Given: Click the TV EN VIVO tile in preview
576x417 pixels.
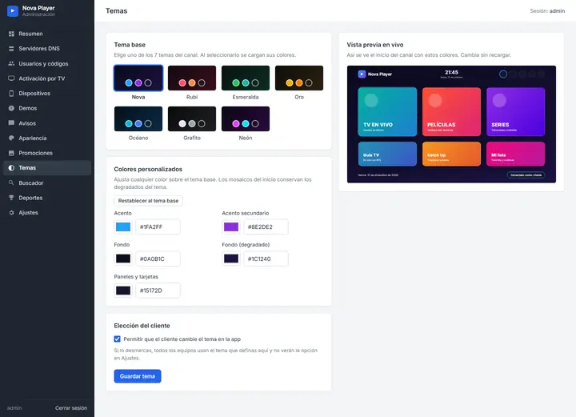Looking at the screenshot, I should point(387,112).
